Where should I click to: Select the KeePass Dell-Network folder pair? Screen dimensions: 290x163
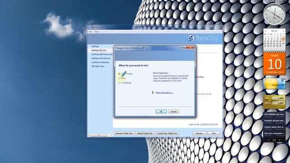101,58
